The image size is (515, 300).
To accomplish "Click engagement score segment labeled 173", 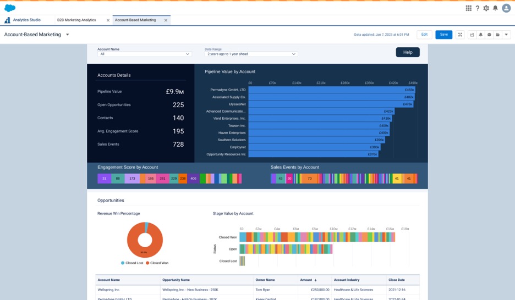I will click(x=133, y=179).
